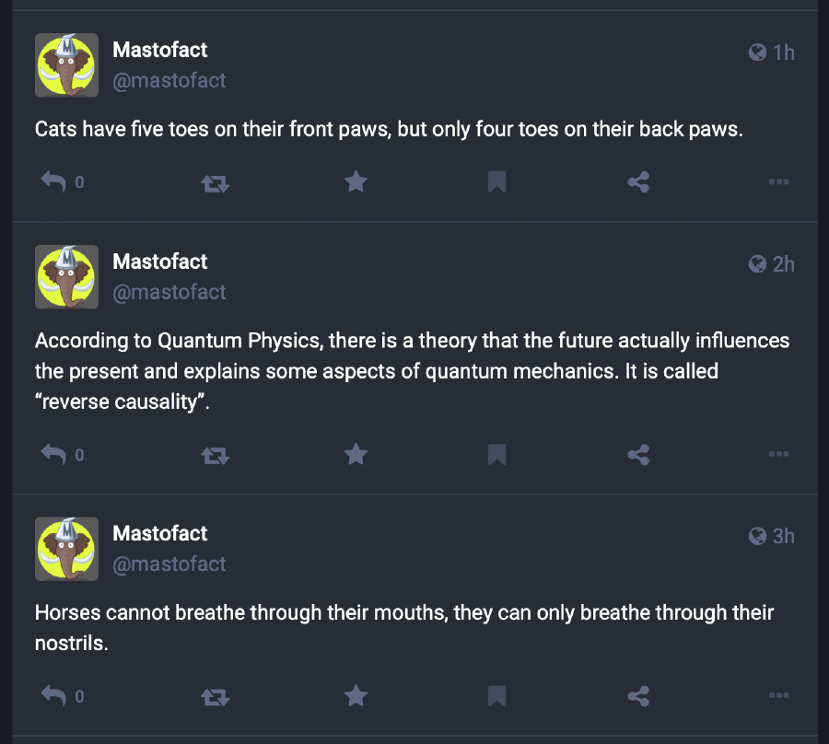829x744 pixels.
Task: Open the 2h timestamp permalink
Action: 784,264
